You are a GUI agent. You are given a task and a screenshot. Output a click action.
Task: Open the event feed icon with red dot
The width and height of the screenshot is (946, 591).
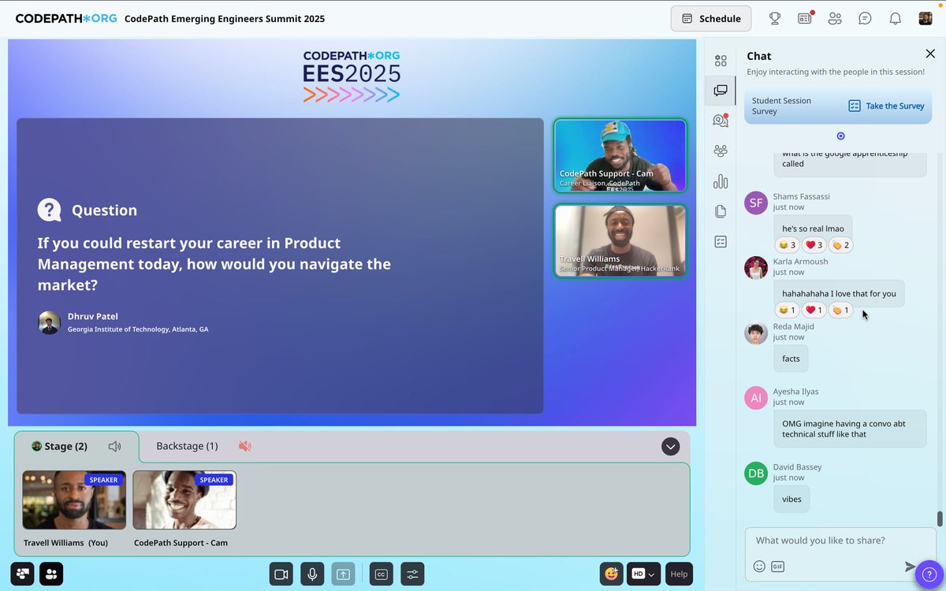(805, 18)
